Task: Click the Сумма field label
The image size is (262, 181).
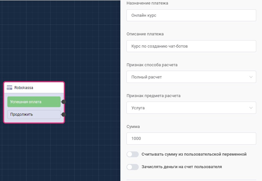Action: pyautogui.click(x=133, y=127)
